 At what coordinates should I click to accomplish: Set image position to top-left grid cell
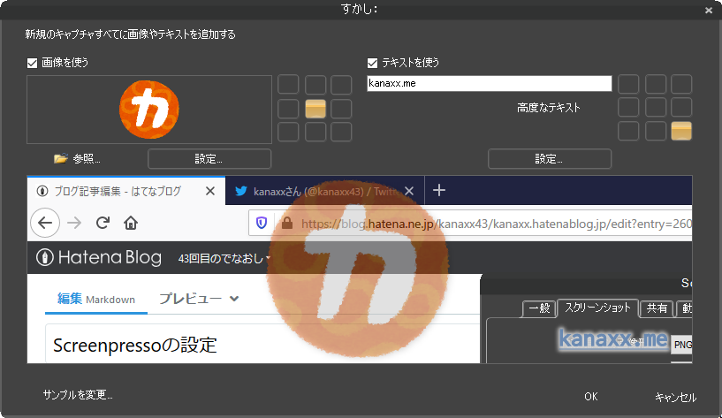pos(288,85)
